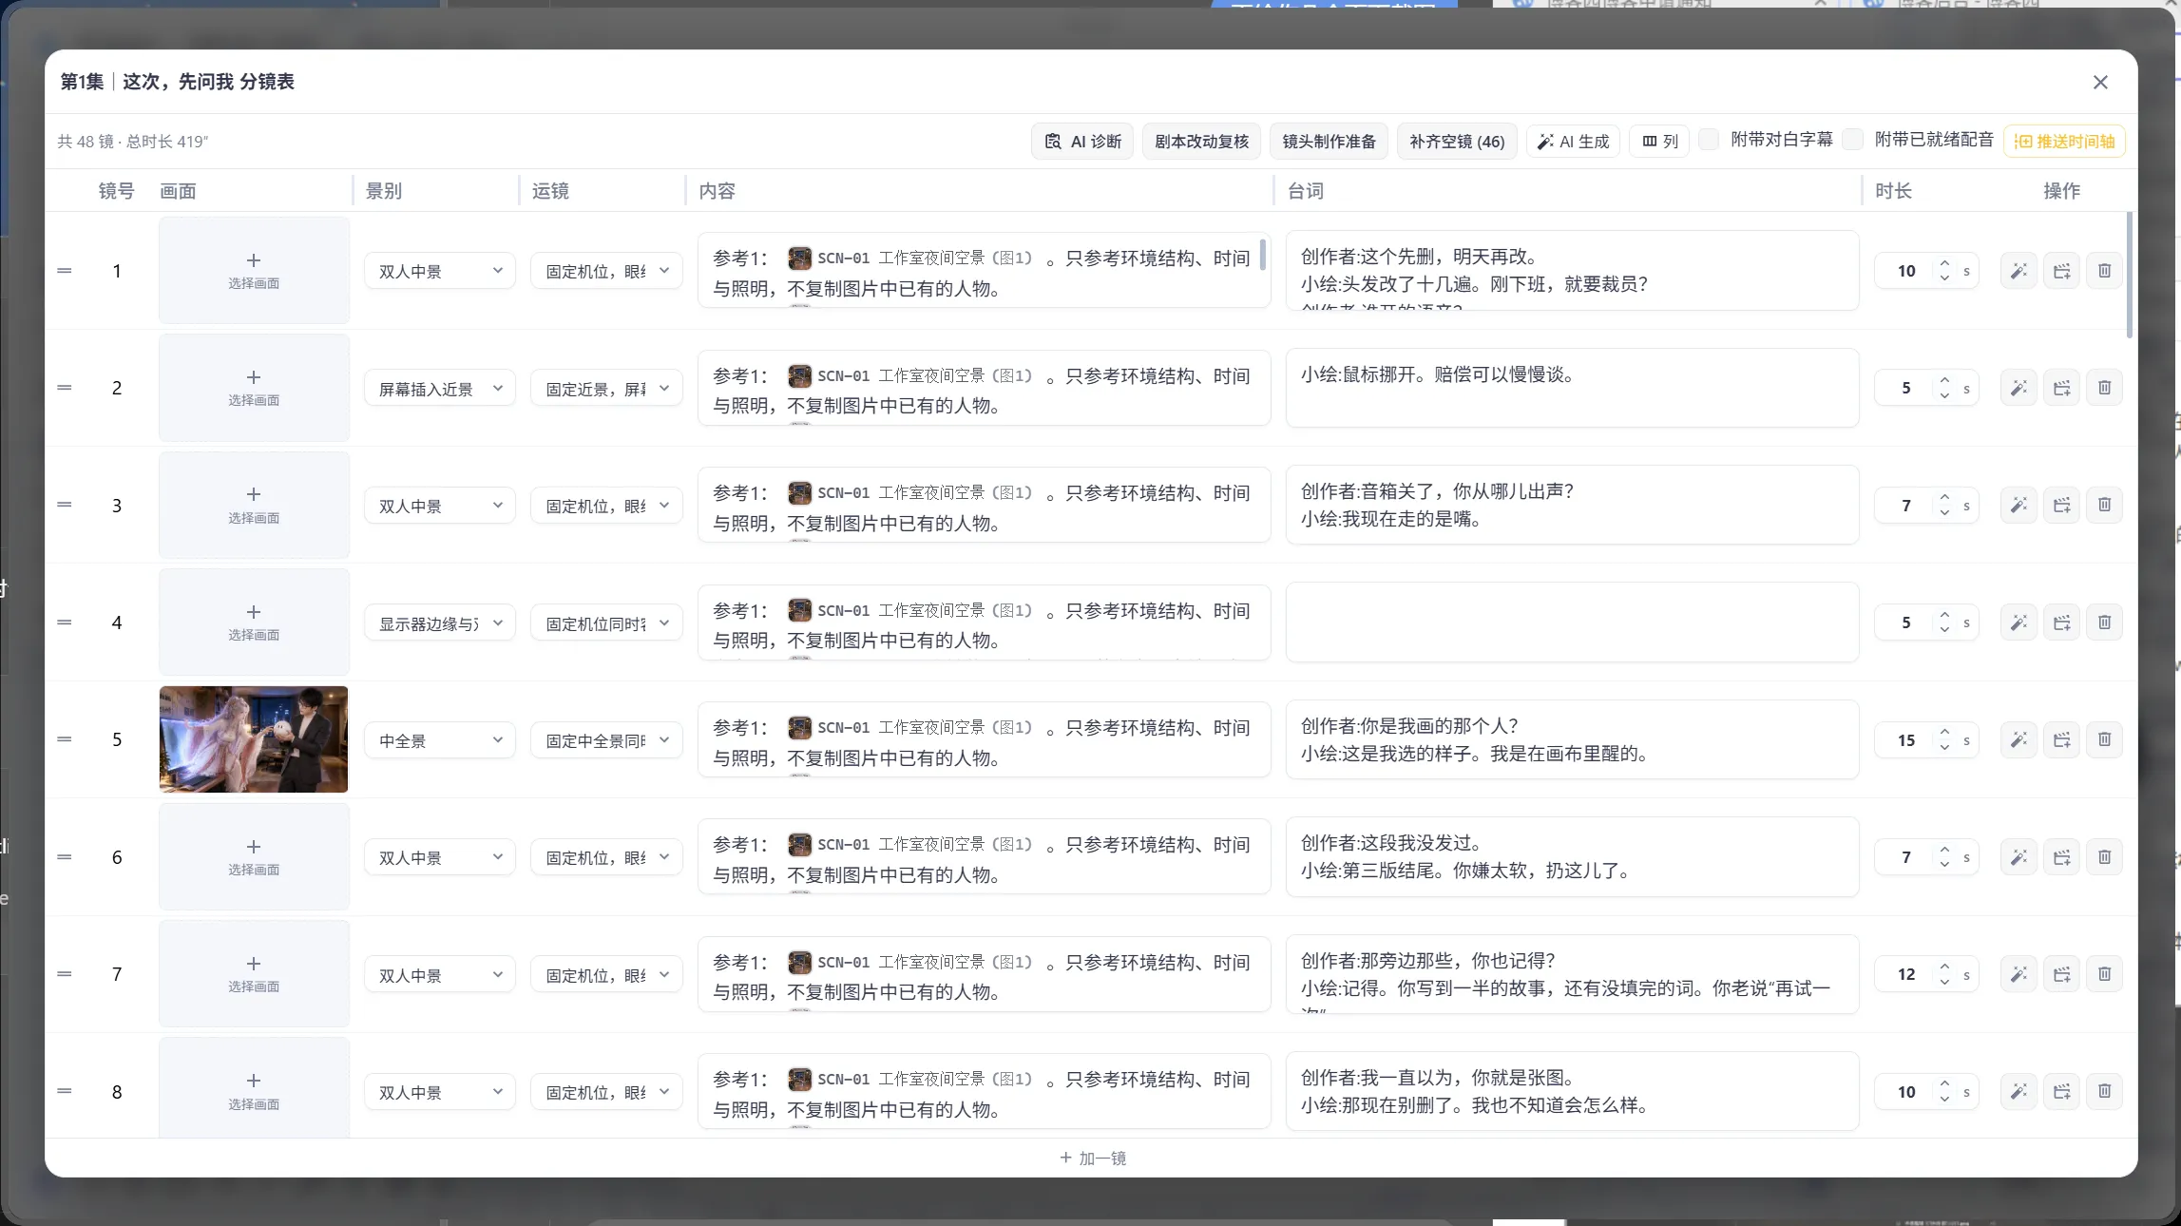Decrease shot 5 duration with down stepper
The height and width of the screenshot is (1226, 2181).
point(1944,747)
